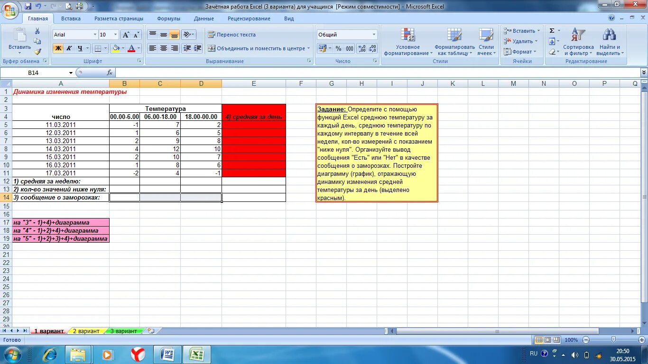Click the Windows Start button
This screenshot has height=364, width=648.
pos(12,354)
